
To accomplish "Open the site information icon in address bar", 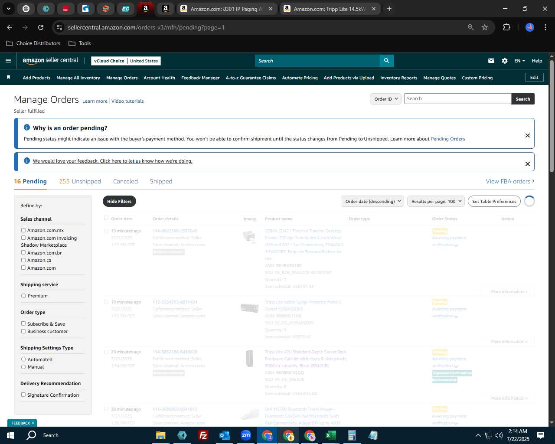I will pos(60,27).
